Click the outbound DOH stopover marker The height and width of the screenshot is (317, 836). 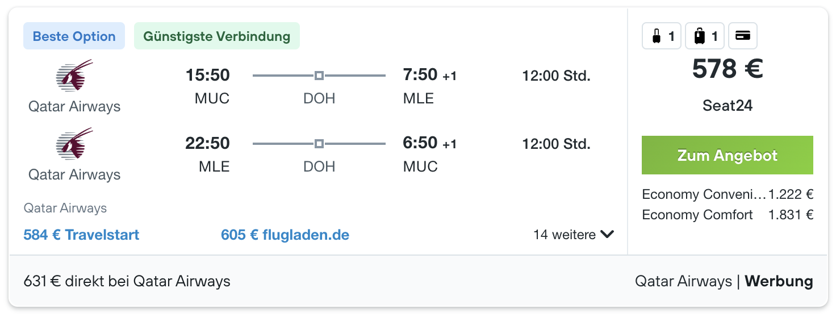coord(319,76)
